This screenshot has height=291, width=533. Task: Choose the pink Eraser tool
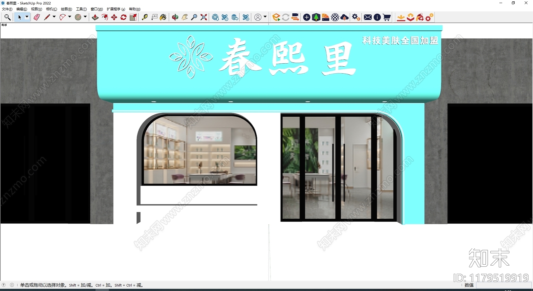[37, 17]
